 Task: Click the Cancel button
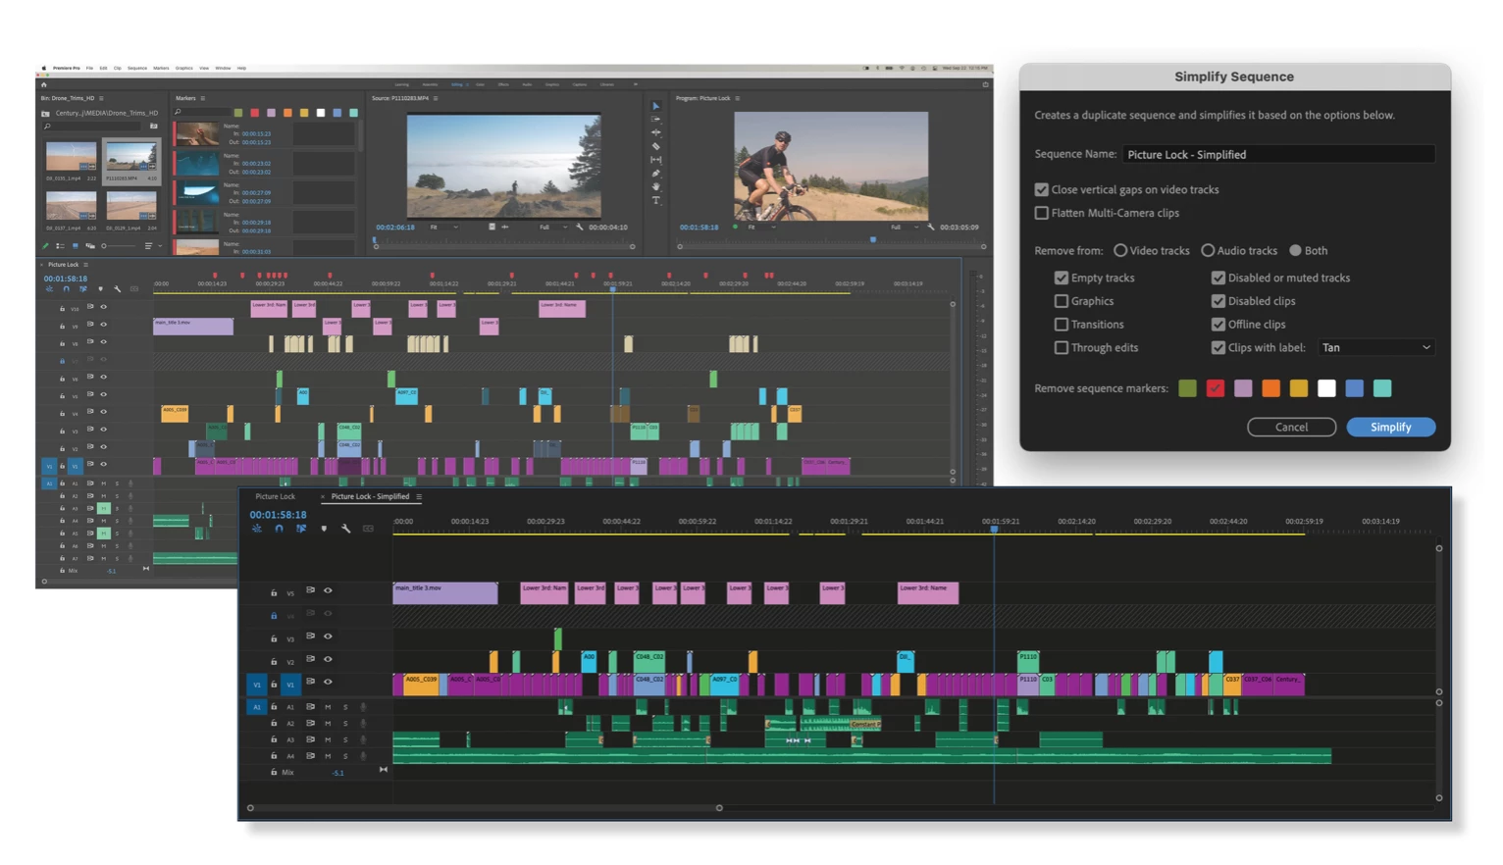[x=1291, y=428]
